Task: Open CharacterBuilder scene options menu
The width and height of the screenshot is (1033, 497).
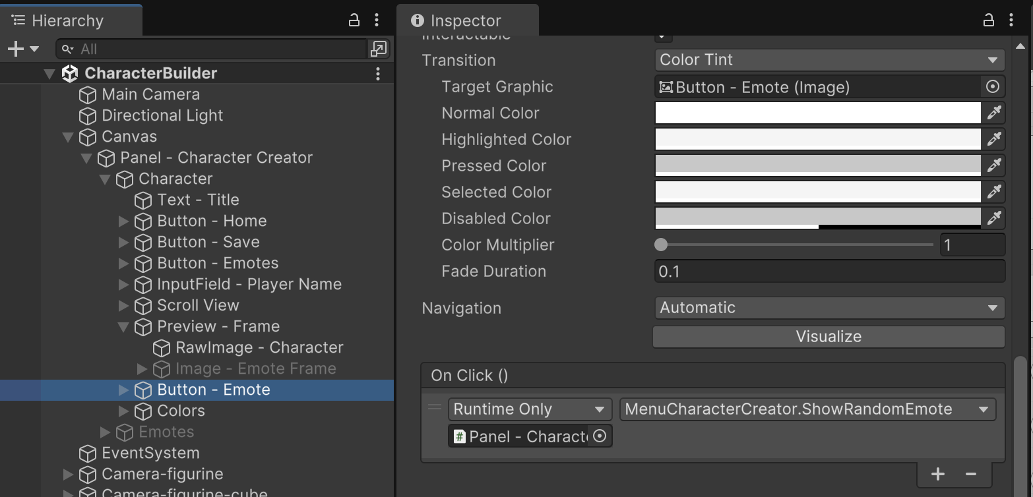Action: click(377, 73)
